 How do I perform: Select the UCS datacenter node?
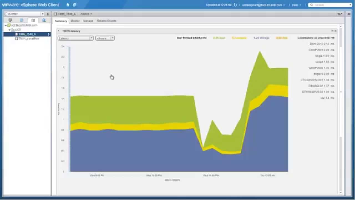[16, 30]
